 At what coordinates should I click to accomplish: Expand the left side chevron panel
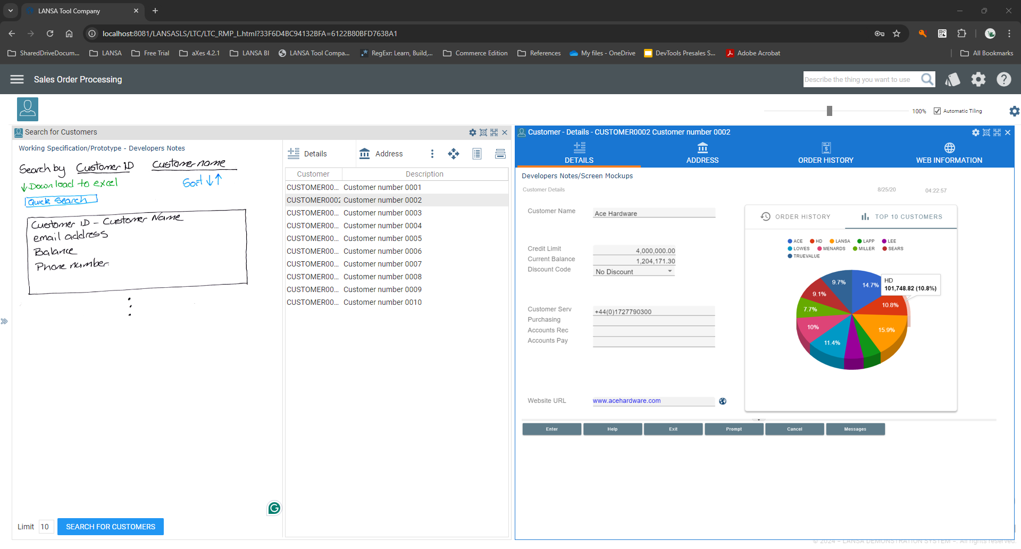pyautogui.click(x=4, y=321)
